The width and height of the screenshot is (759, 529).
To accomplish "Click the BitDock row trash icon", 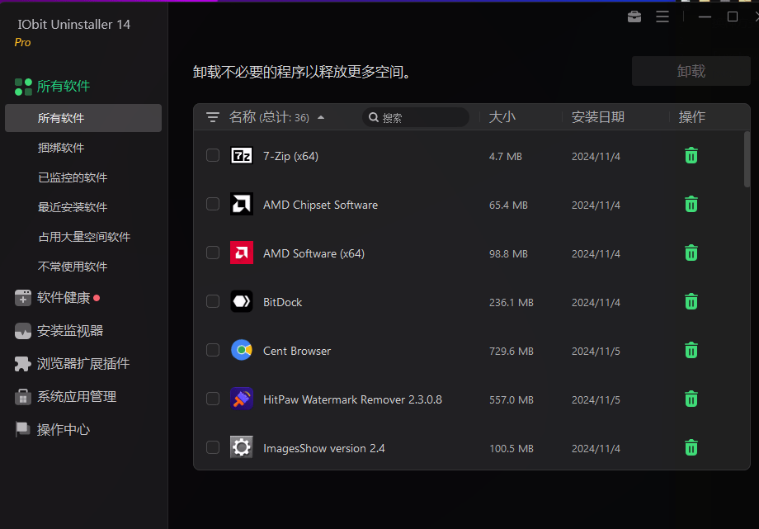I will click(691, 301).
